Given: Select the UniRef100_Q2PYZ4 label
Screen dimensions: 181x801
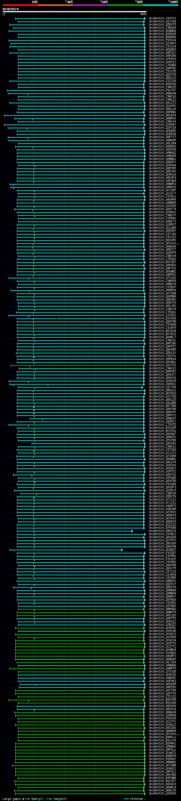Looking at the screenshot, I should click(162, 128).
